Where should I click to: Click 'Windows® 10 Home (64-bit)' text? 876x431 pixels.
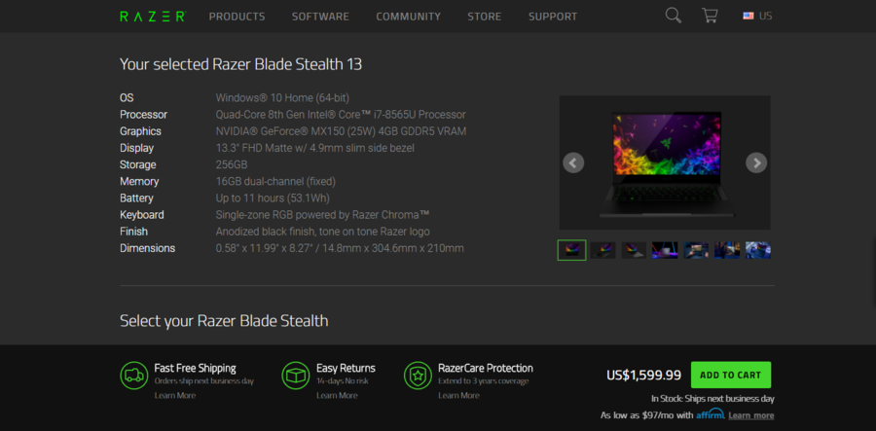pyautogui.click(x=282, y=97)
